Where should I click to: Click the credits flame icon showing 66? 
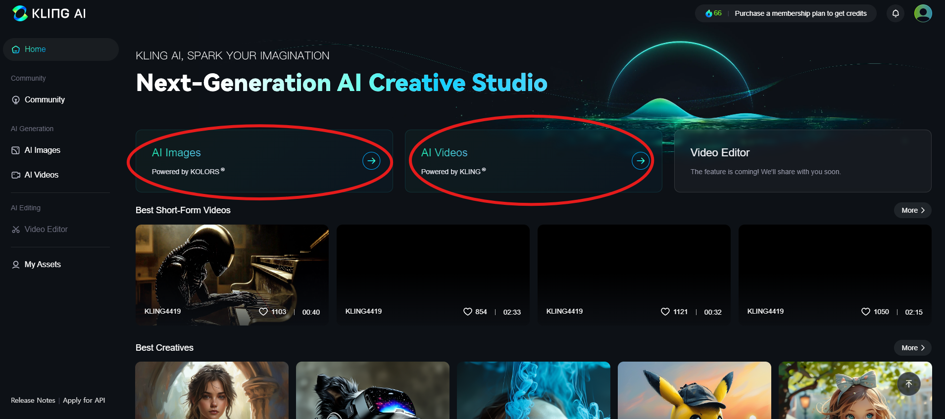tap(709, 13)
